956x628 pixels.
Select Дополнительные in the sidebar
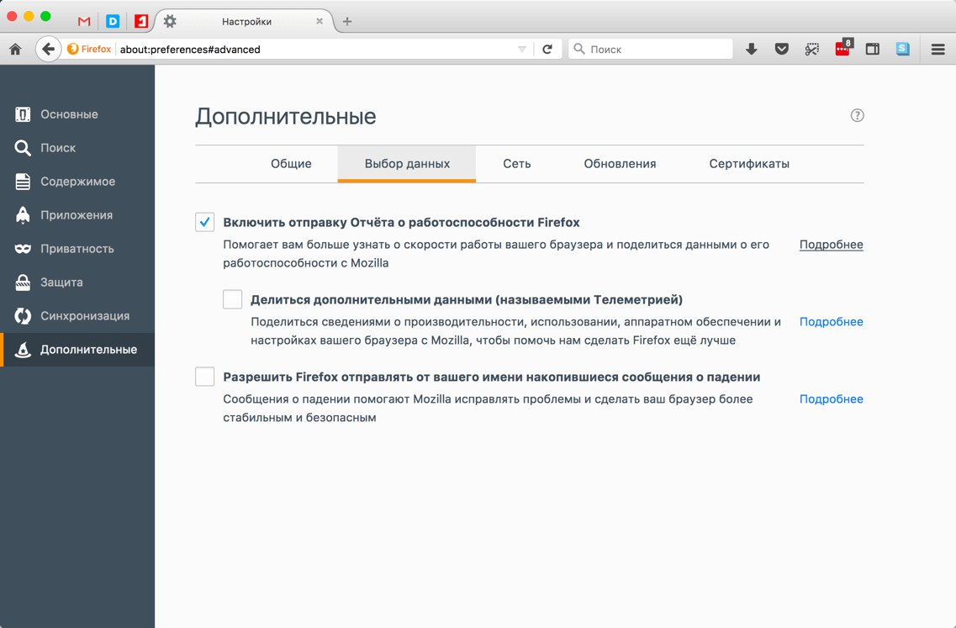(77, 350)
